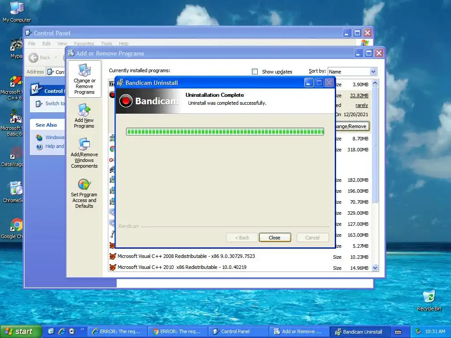Click the Bandicam Uninstall title bar icon
Viewport: 451px width, 338px height.
pos(121,82)
